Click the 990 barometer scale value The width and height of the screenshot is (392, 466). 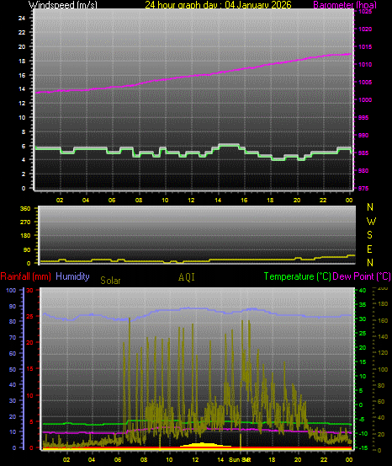tap(363, 135)
